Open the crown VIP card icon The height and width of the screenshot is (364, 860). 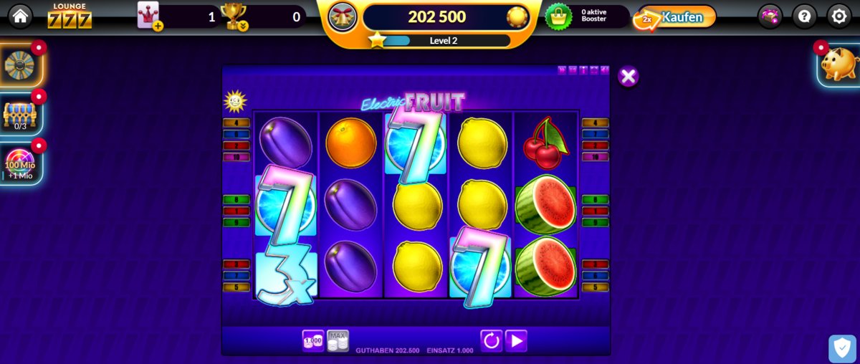coord(150,16)
